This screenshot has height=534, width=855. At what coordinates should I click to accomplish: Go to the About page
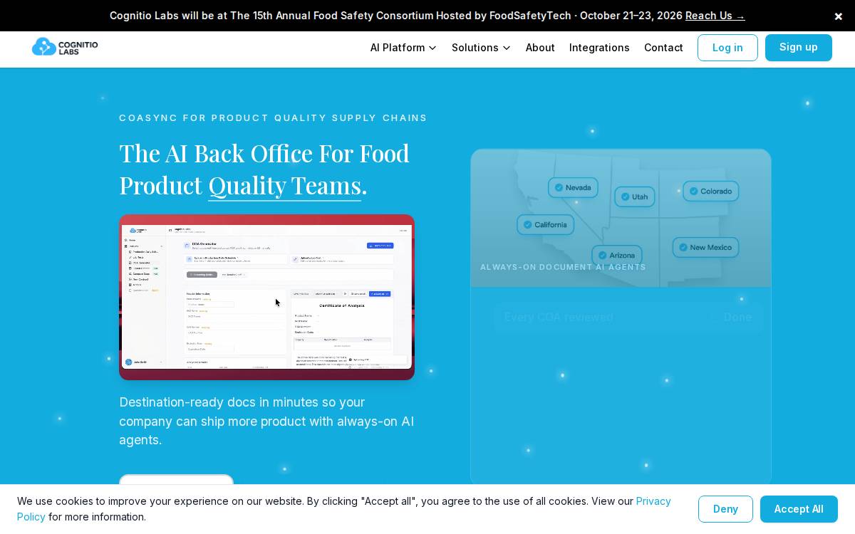pos(540,48)
